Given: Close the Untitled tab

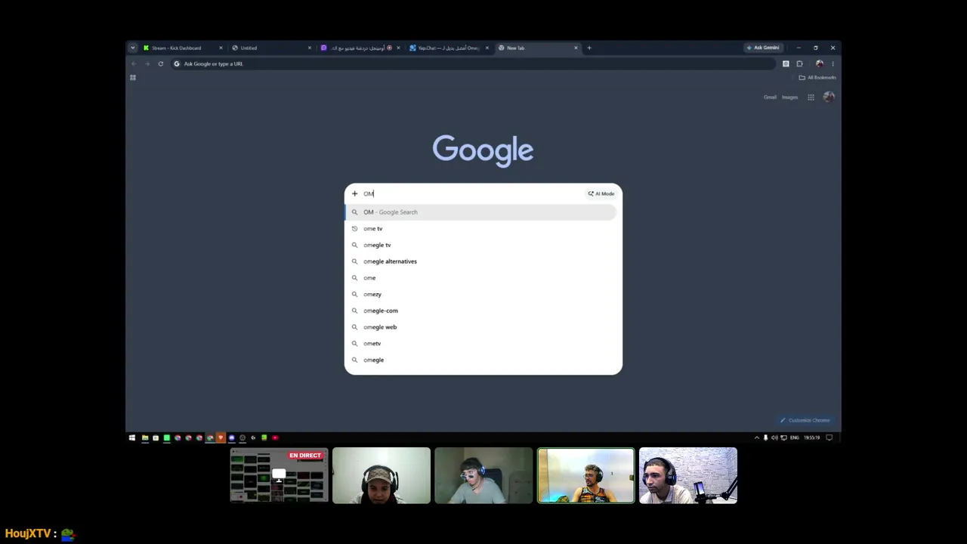Looking at the screenshot, I should click(x=309, y=48).
